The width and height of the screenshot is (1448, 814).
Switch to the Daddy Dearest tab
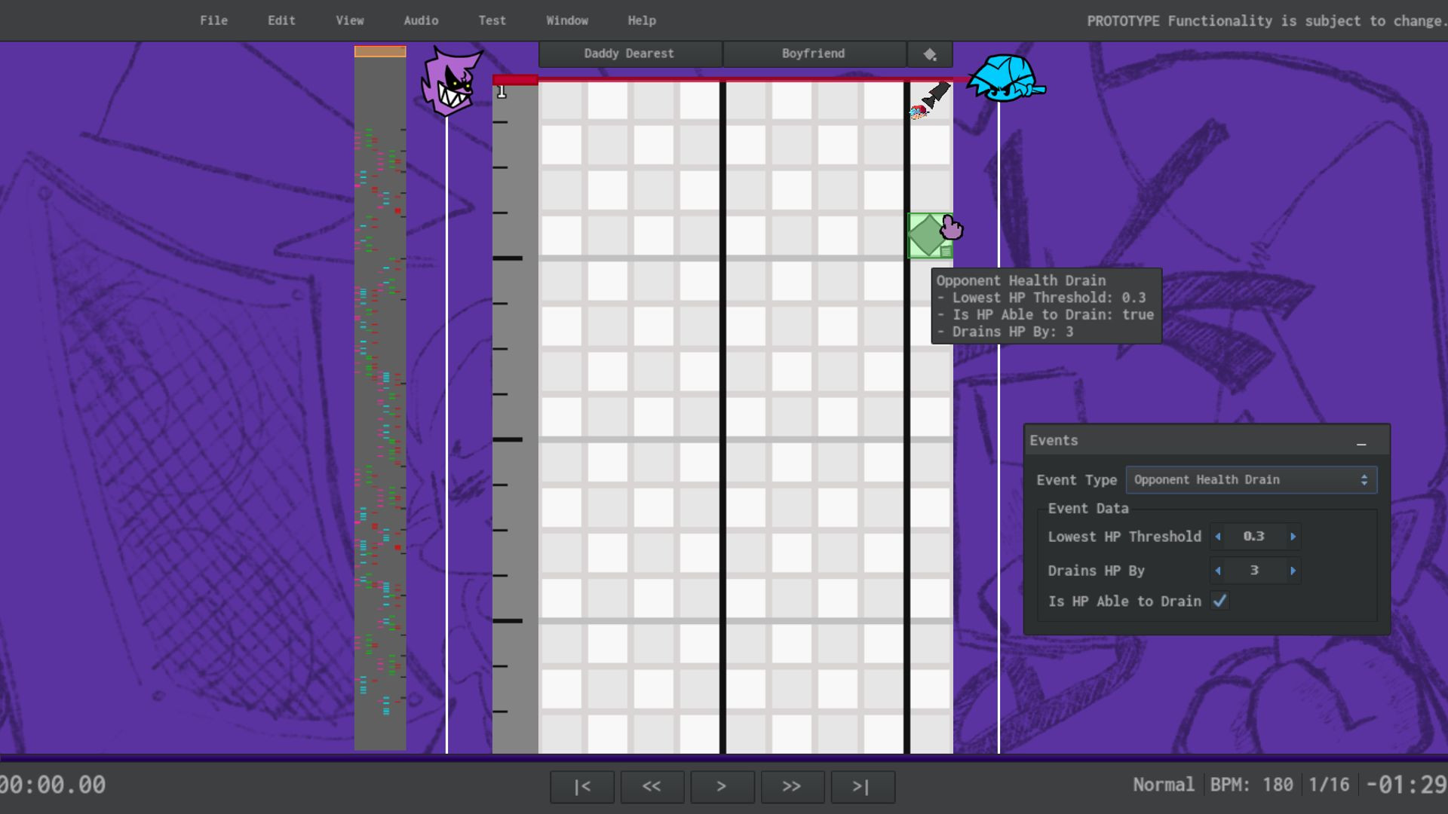(629, 54)
